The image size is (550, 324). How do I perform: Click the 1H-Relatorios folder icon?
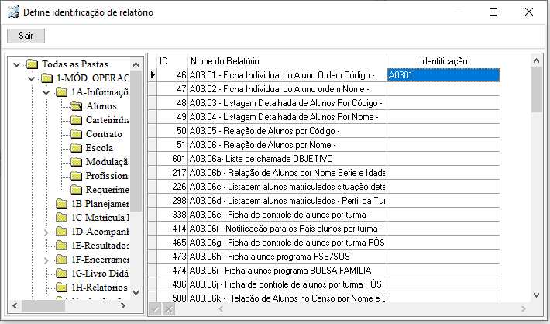point(62,288)
